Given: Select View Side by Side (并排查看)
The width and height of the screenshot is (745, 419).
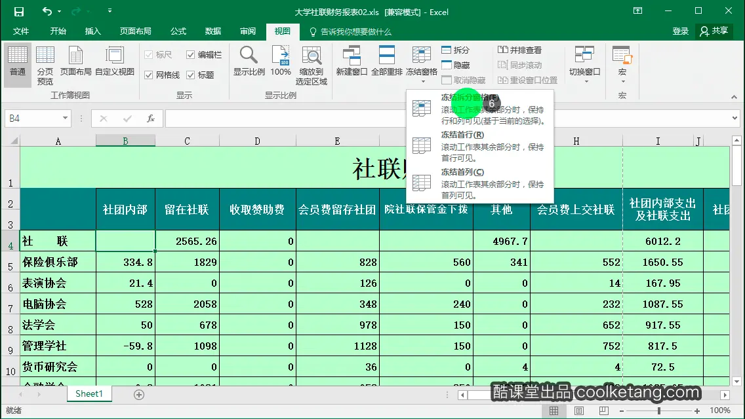Looking at the screenshot, I should pyautogui.click(x=519, y=50).
